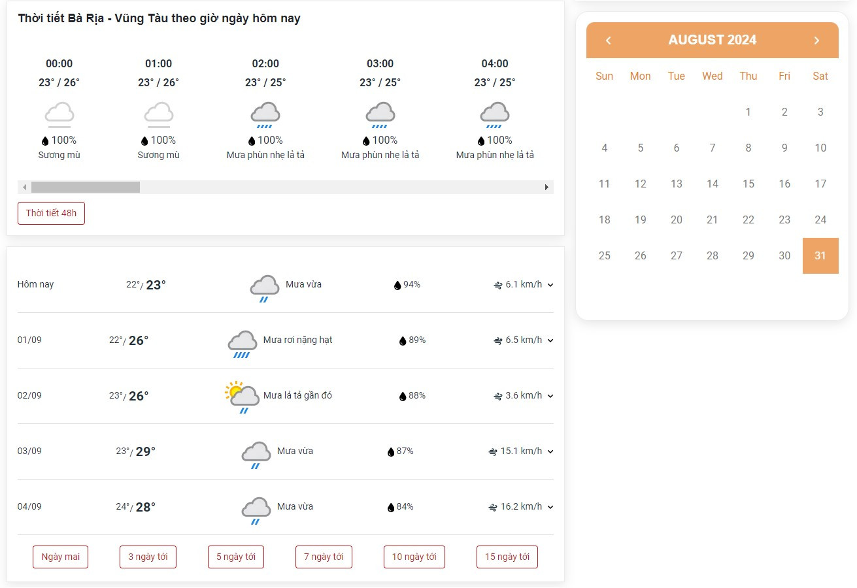The image size is (857, 588).
Task: Click the Mưa lả tả gần đó description
Action: coord(297,395)
